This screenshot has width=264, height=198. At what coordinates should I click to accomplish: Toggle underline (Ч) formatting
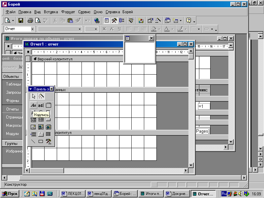(x=119, y=29)
